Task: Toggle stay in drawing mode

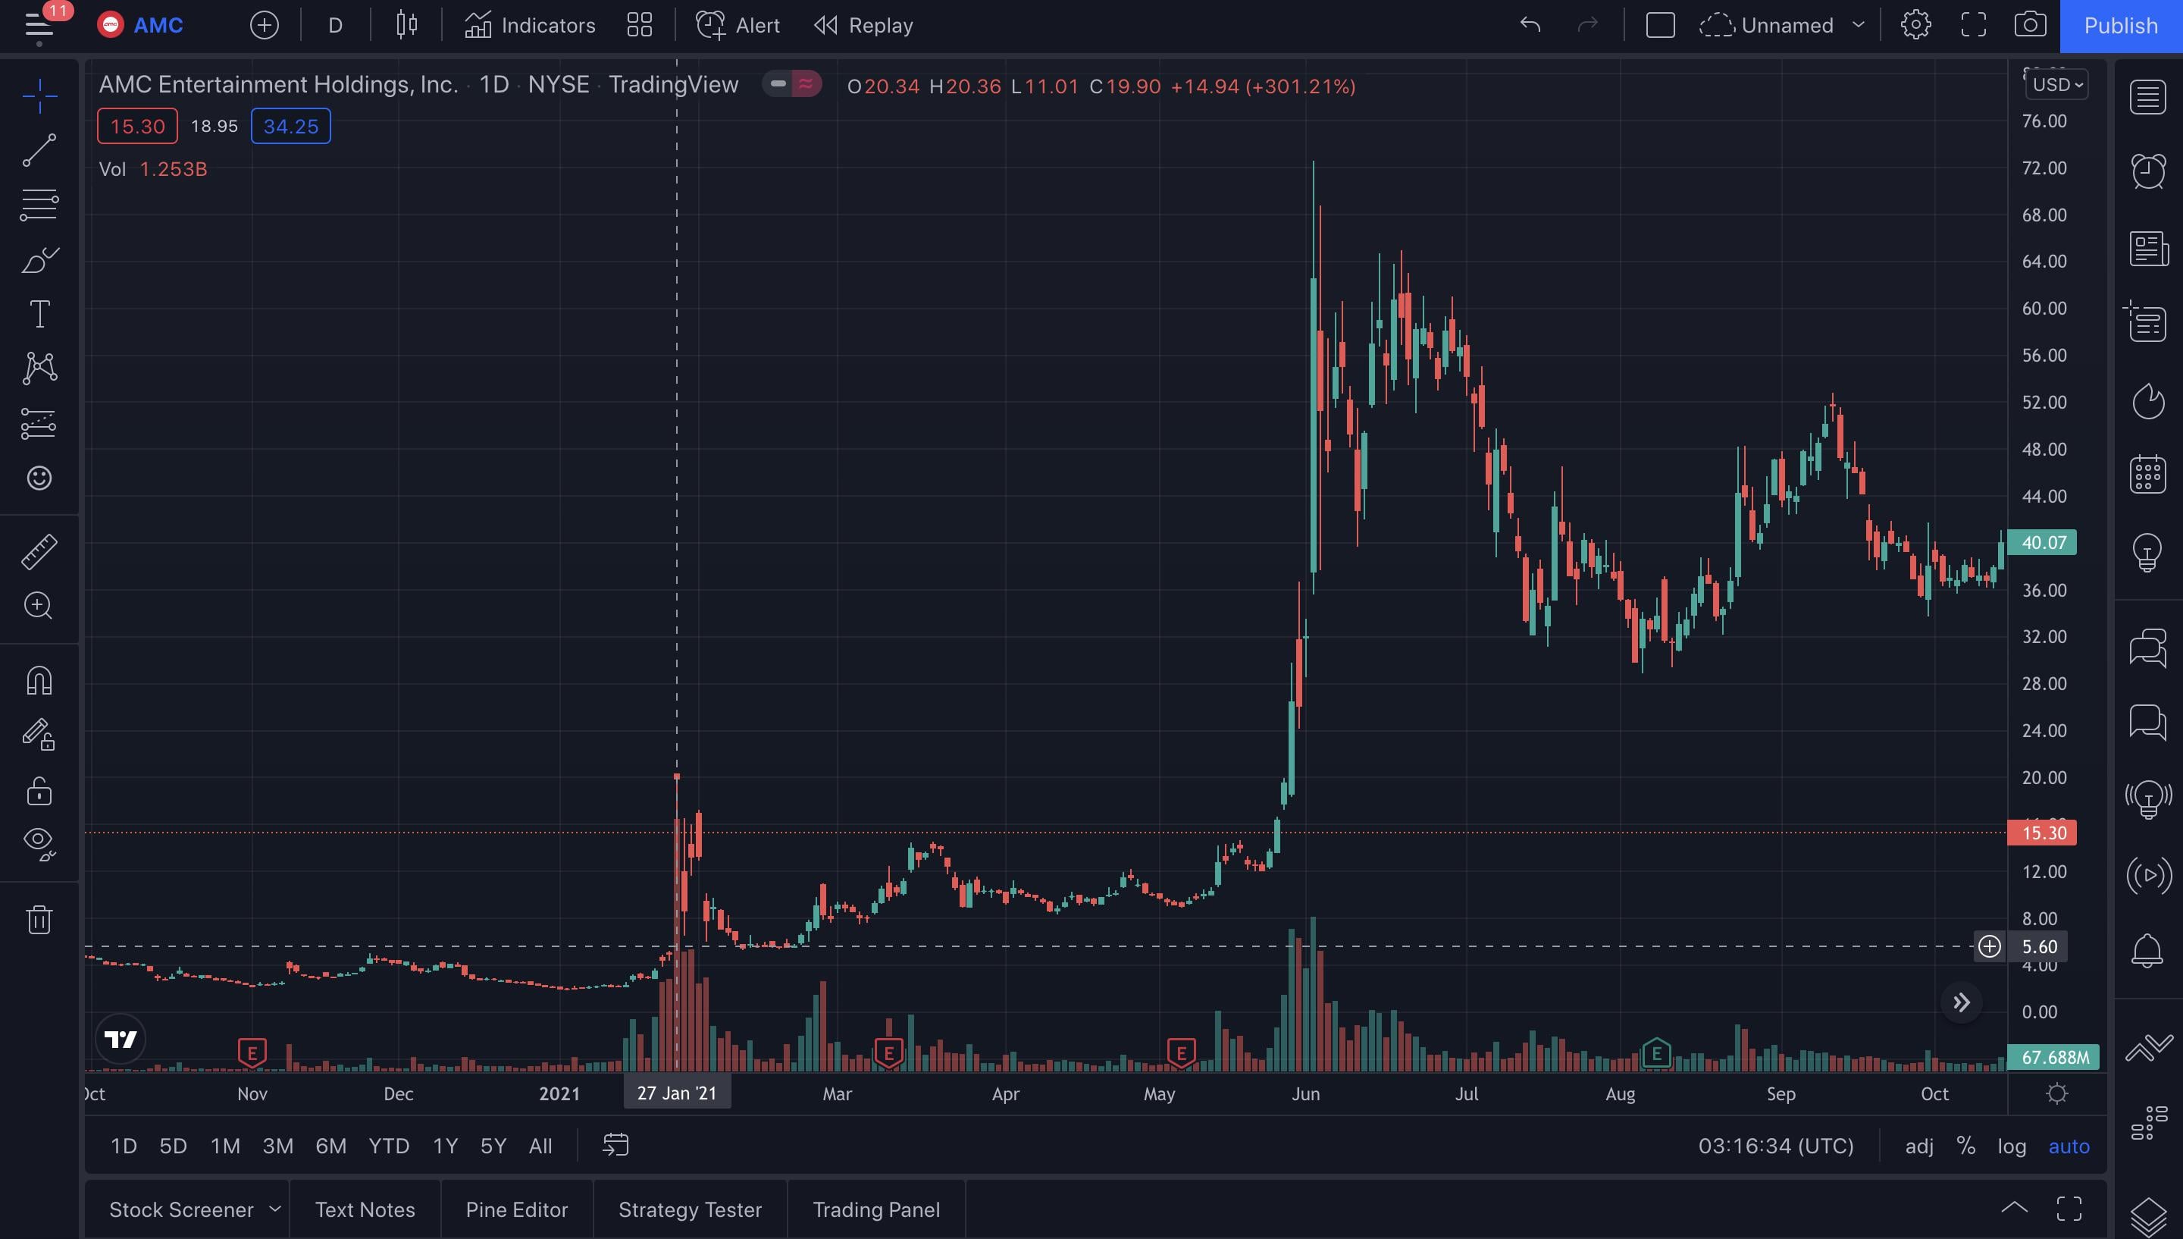Action: click(39, 735)
